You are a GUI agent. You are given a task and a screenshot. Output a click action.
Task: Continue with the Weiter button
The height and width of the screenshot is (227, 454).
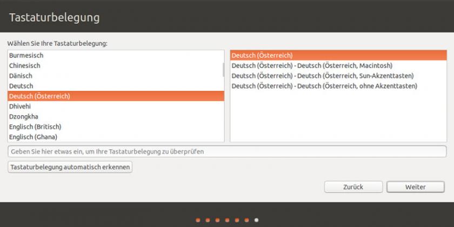[x=416, y=187]
